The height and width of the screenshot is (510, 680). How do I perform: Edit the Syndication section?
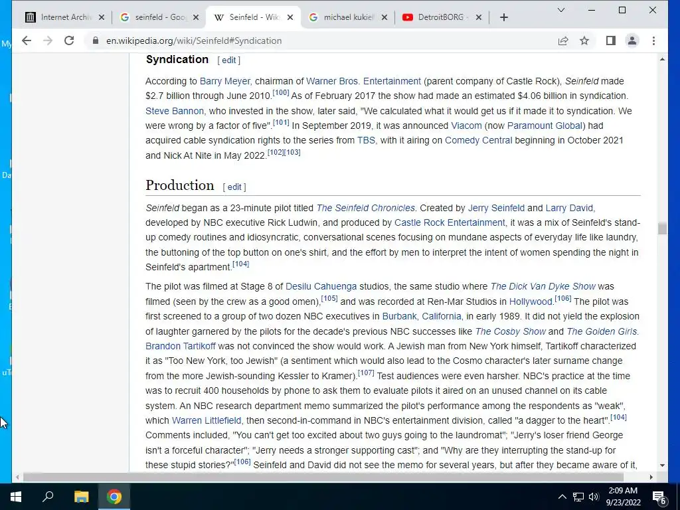(228, 60)
